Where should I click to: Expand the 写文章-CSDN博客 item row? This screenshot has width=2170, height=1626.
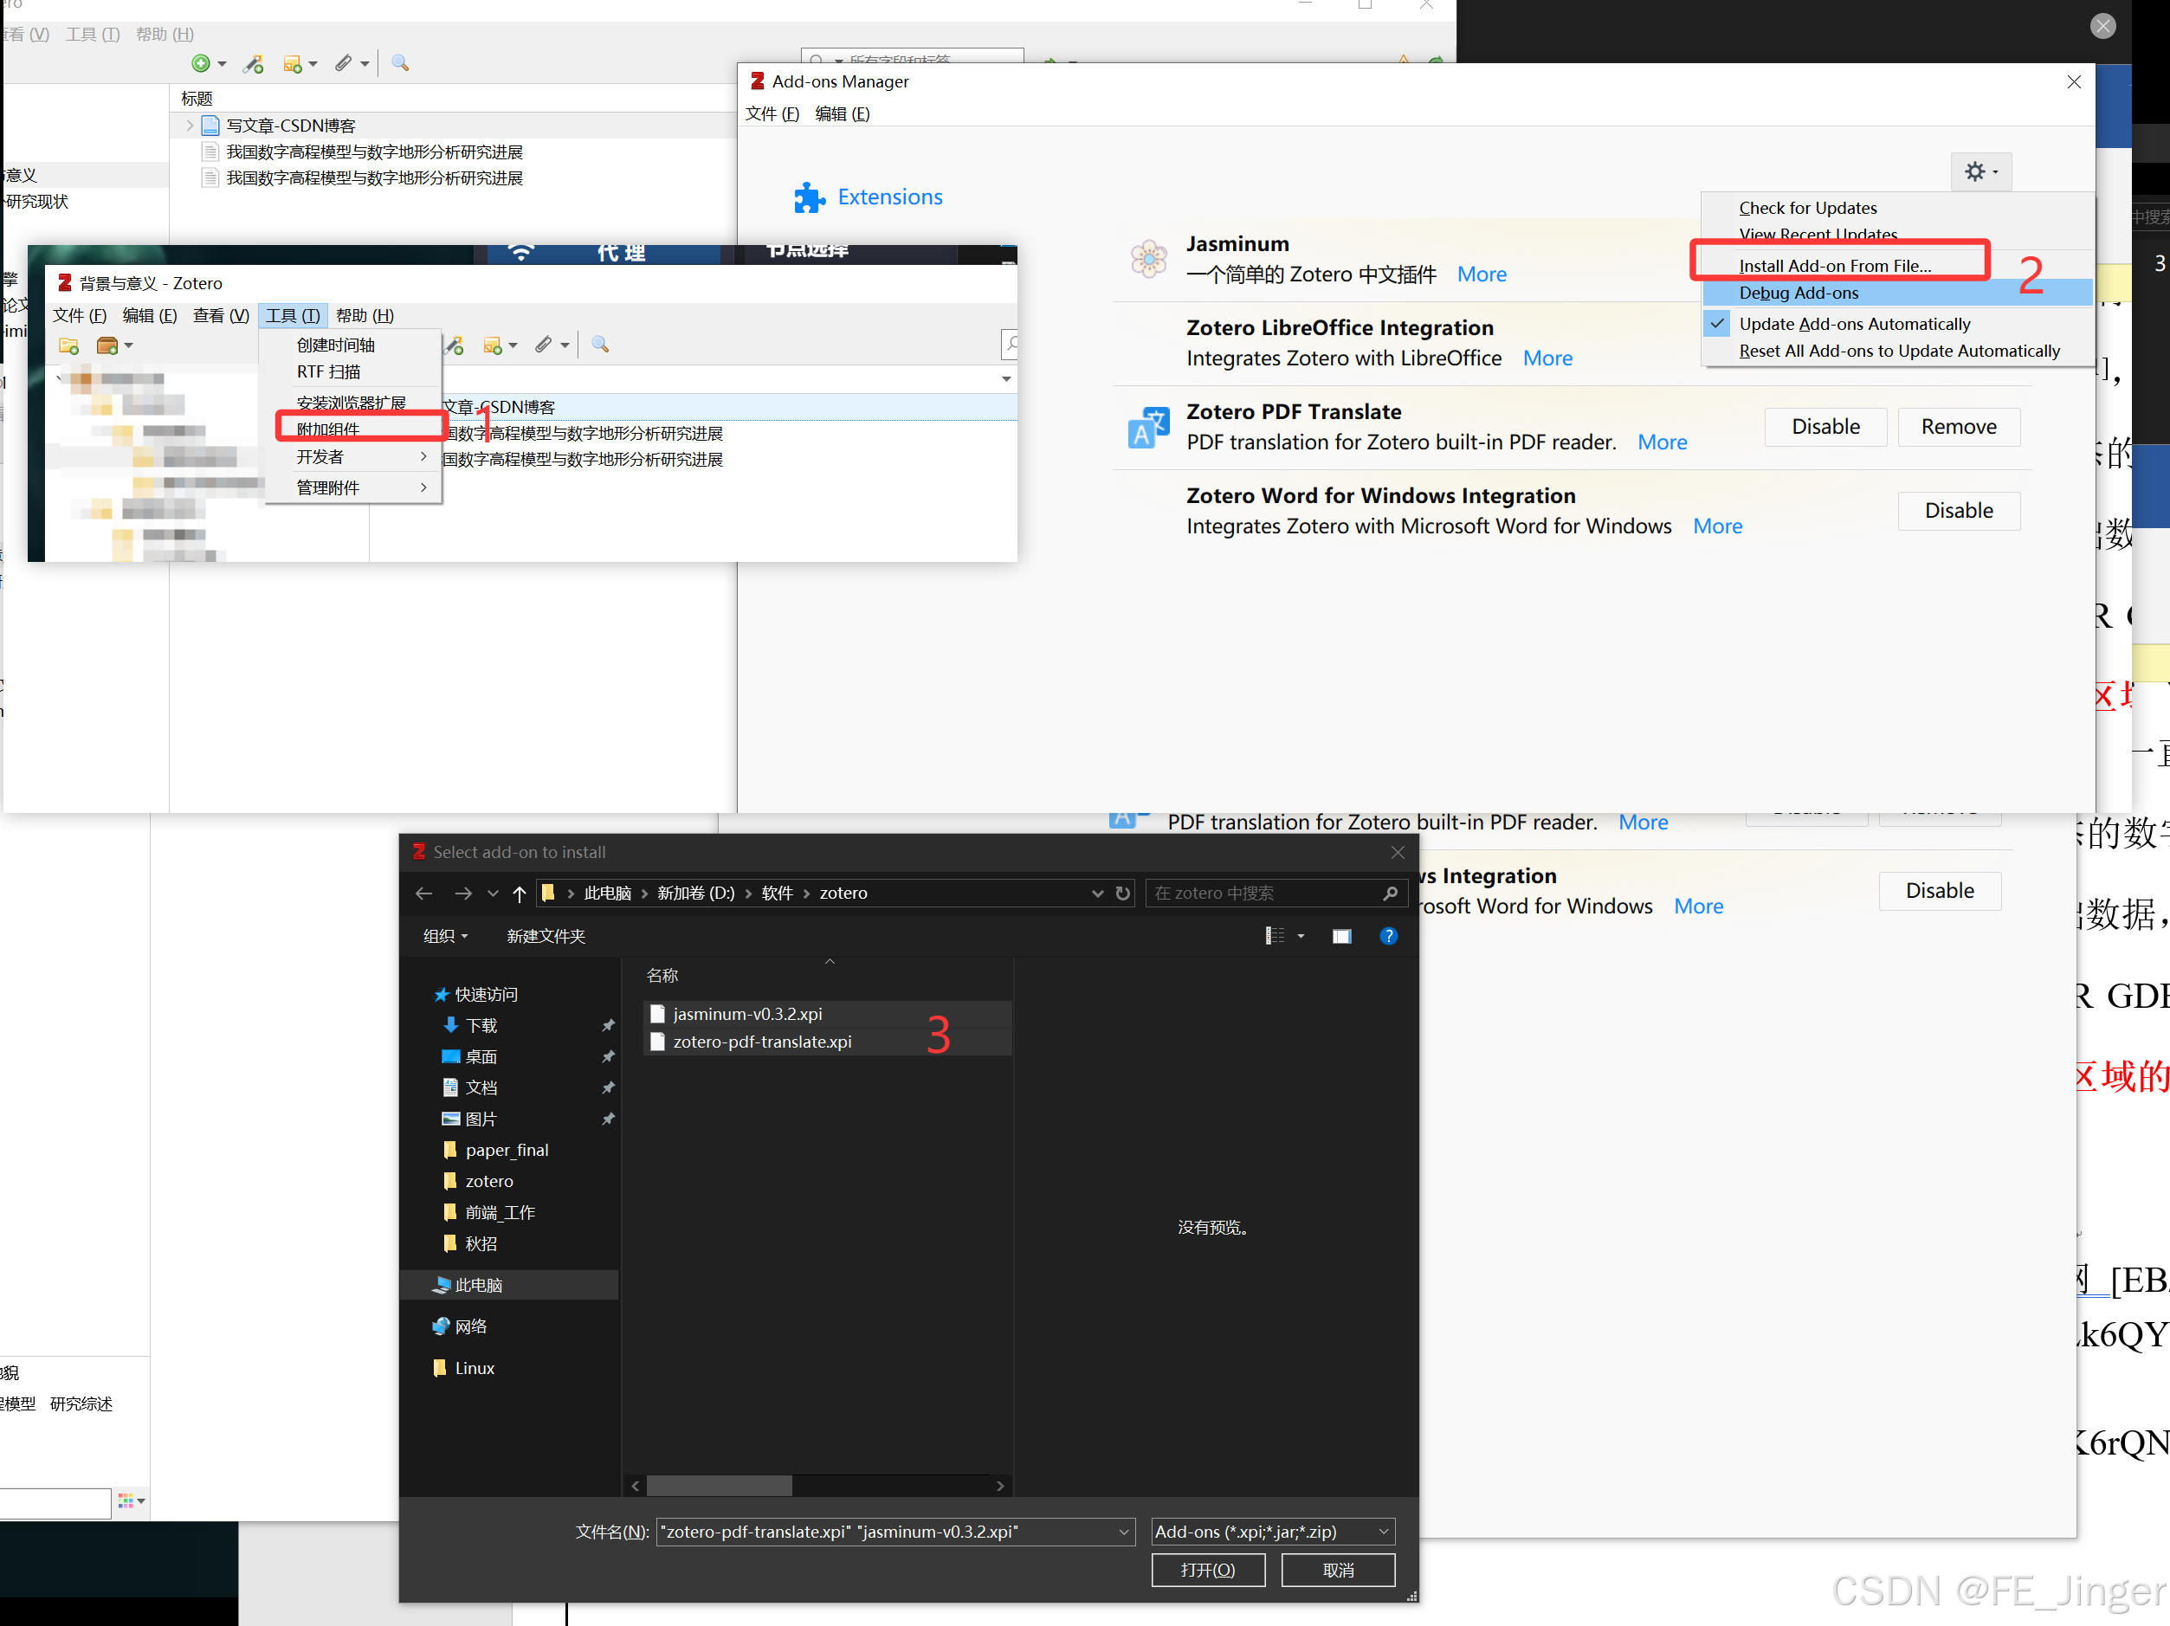pyautogui.click(x=190, y=126)
